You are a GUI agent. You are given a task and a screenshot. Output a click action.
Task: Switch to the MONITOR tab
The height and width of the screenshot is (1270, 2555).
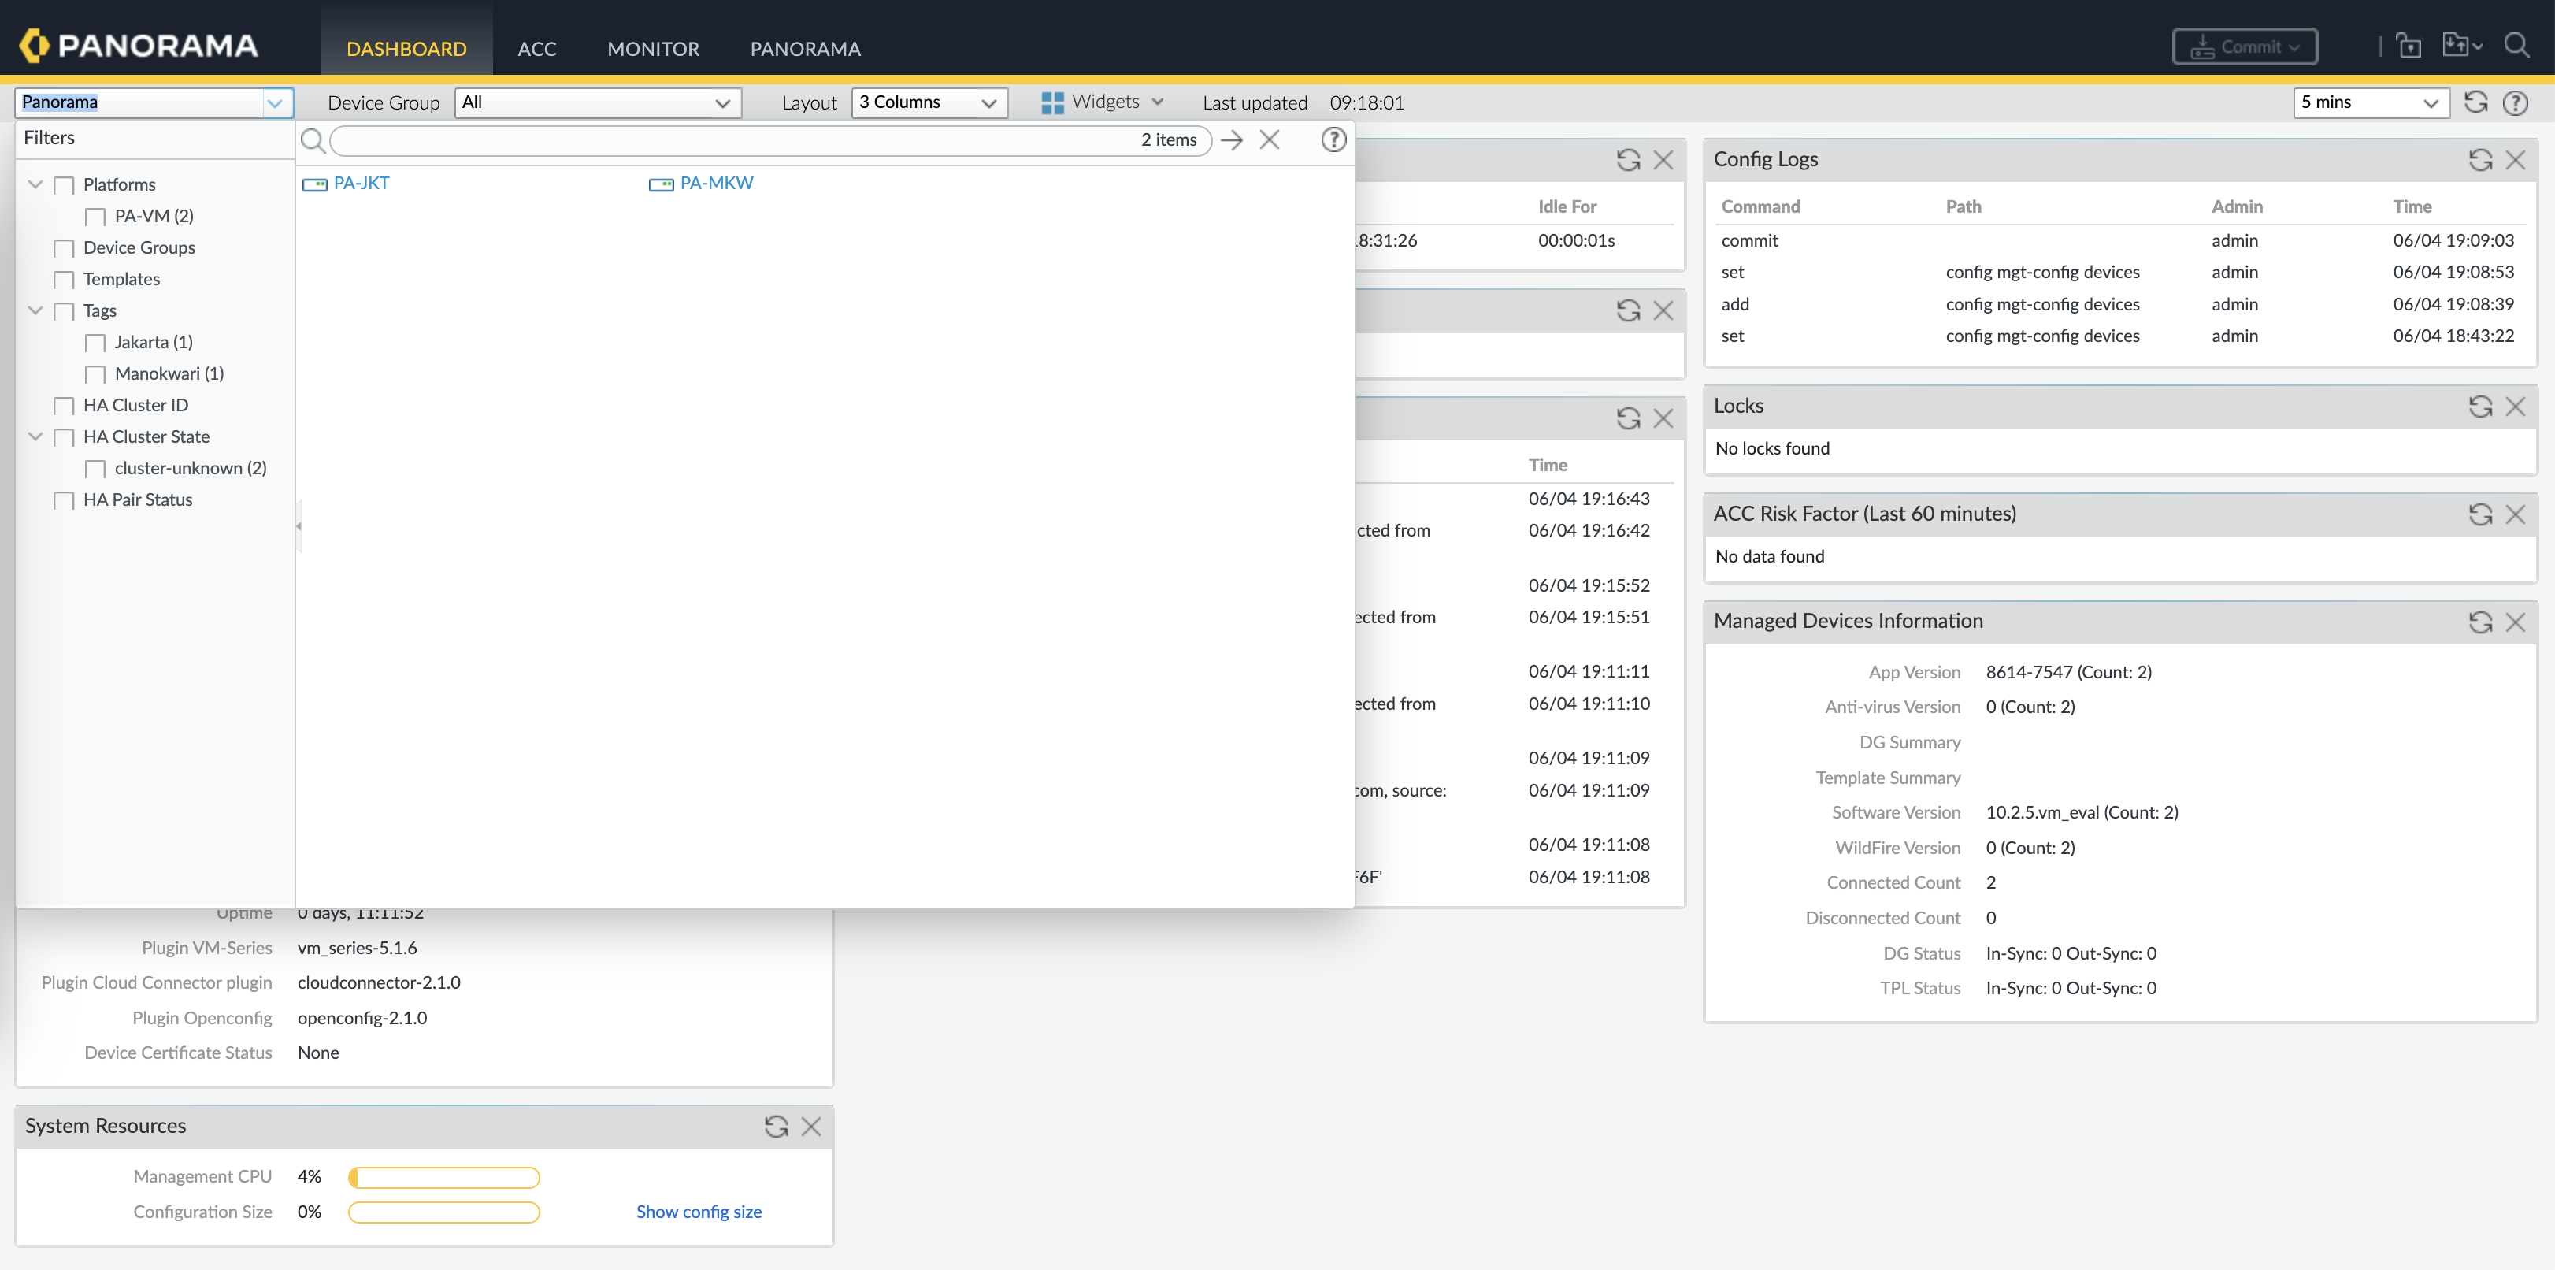(x=653, y=49)
